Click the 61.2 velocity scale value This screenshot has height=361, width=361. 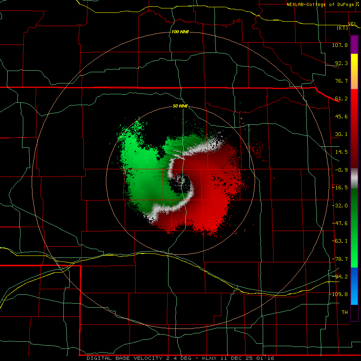(x=341, y=99)
